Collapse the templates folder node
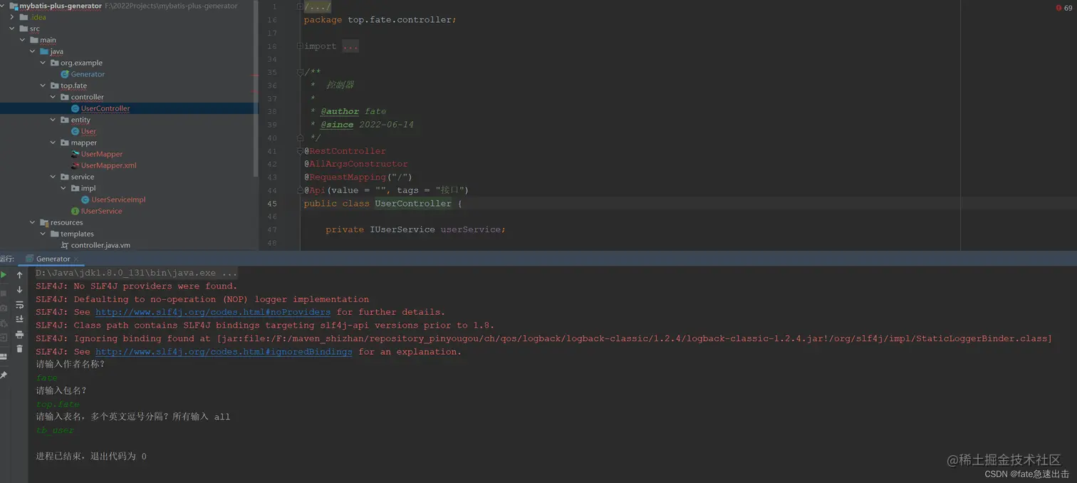Viewport: 1077px width, 483px height. (x=43, y=234)
